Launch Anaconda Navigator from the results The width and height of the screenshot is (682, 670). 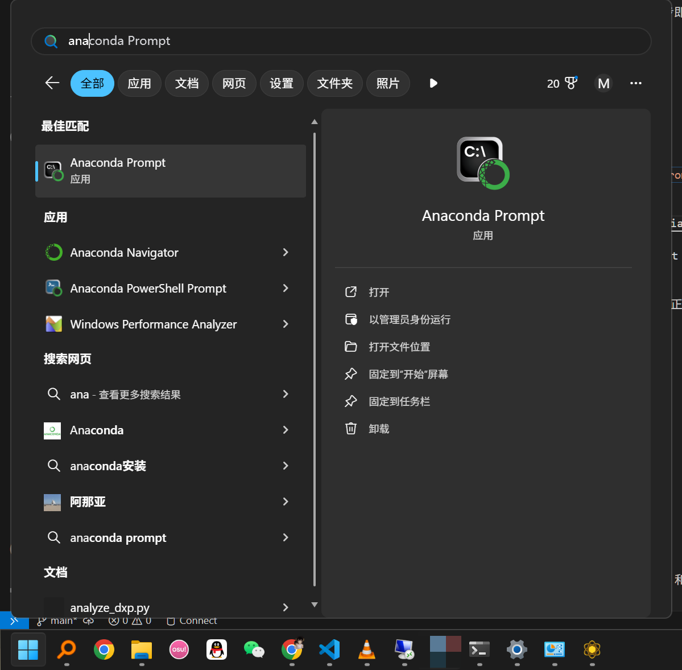tap(124, 252)
